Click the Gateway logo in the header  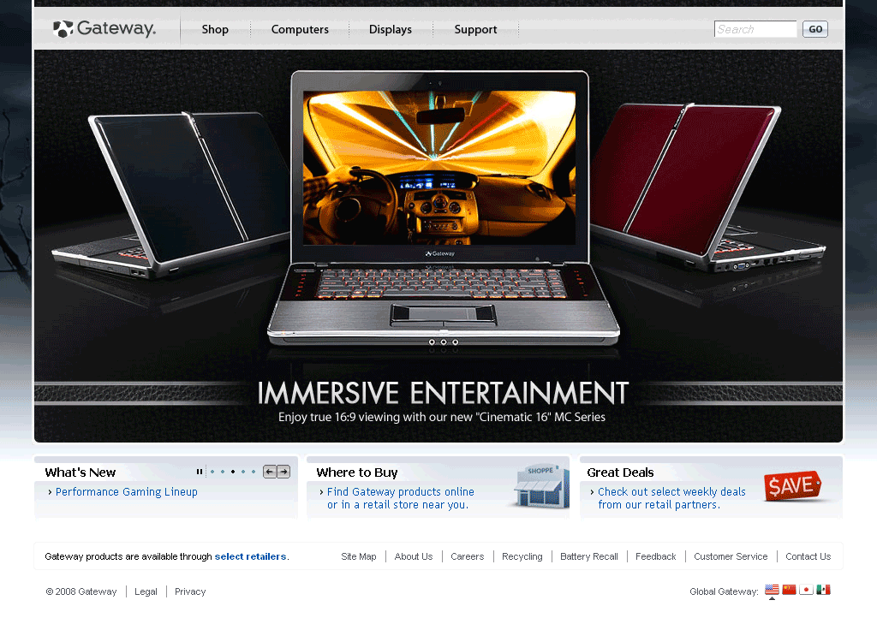(104, 29)
